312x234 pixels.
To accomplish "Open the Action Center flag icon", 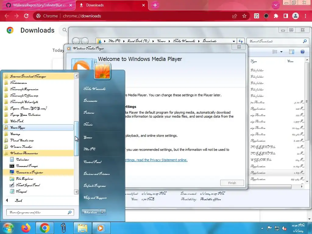I will [269, 228].
